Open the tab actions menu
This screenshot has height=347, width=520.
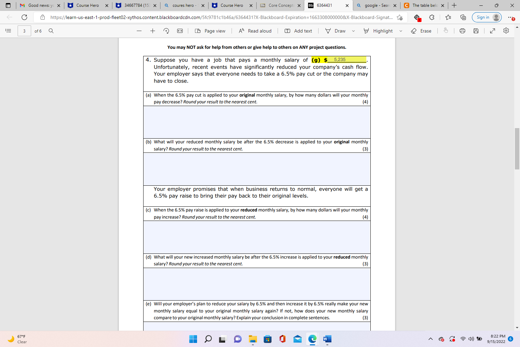point(7,5)
